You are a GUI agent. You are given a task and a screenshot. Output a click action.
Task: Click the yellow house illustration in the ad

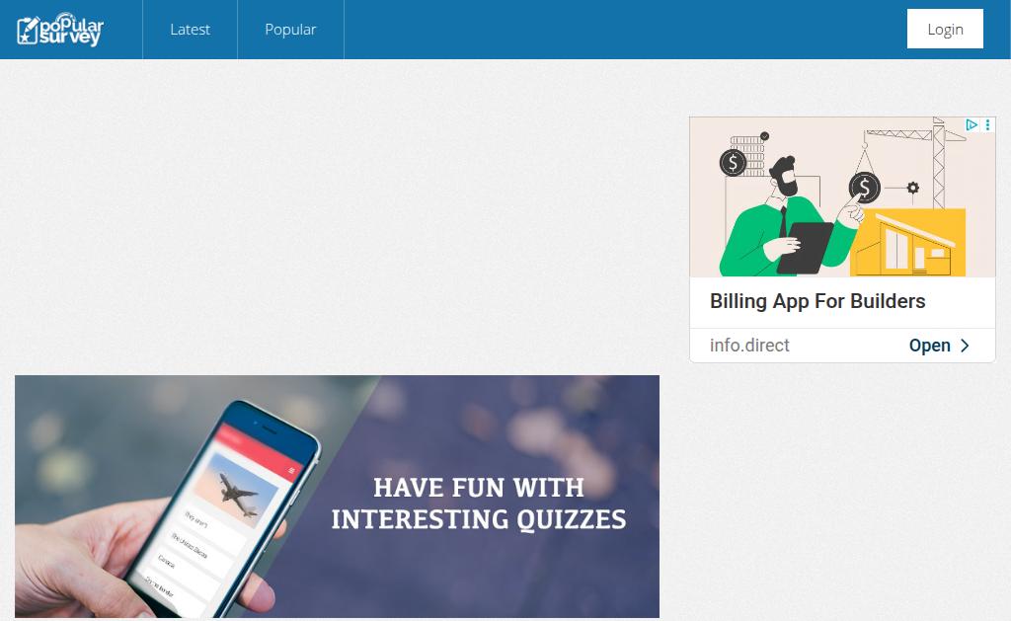[x=908, y=243]
